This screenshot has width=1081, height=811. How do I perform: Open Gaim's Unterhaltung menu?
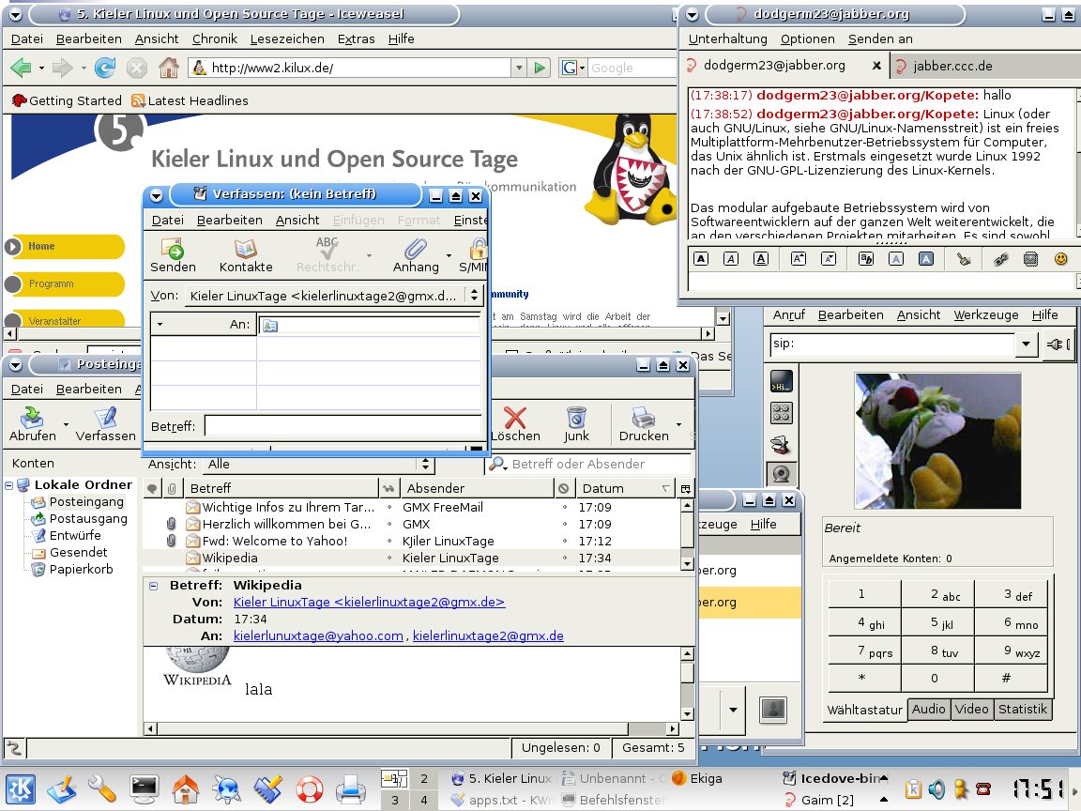(x=727, y=38)
